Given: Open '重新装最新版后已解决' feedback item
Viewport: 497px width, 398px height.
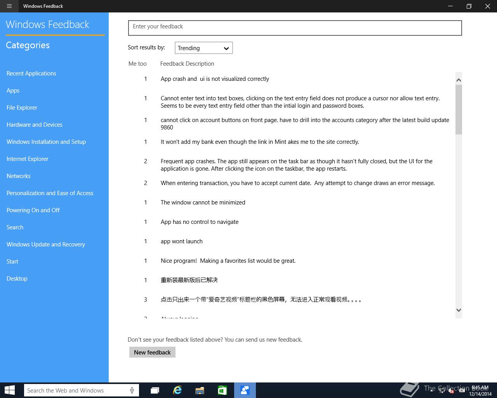Looking at the screenshot, I should pyautogui.click(x=189, y=280).
